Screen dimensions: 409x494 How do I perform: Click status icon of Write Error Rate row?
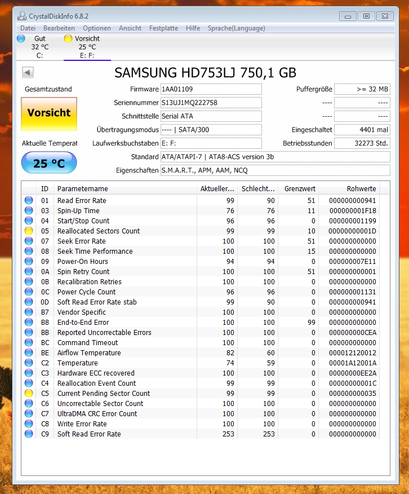coord(29,424)
